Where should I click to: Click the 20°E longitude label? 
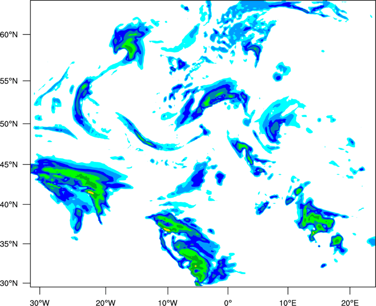350,303
